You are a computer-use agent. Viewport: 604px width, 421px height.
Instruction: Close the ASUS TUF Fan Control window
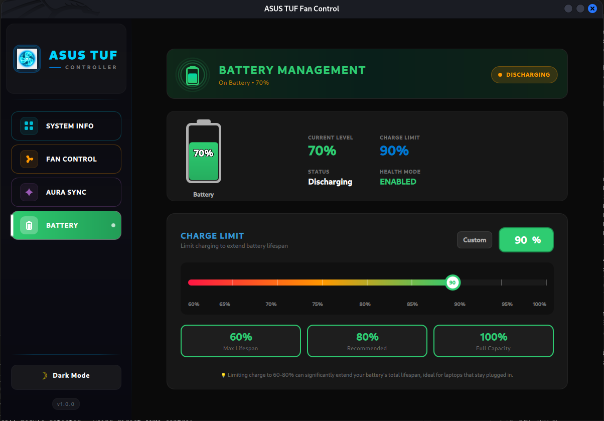[x=592, y=9]
